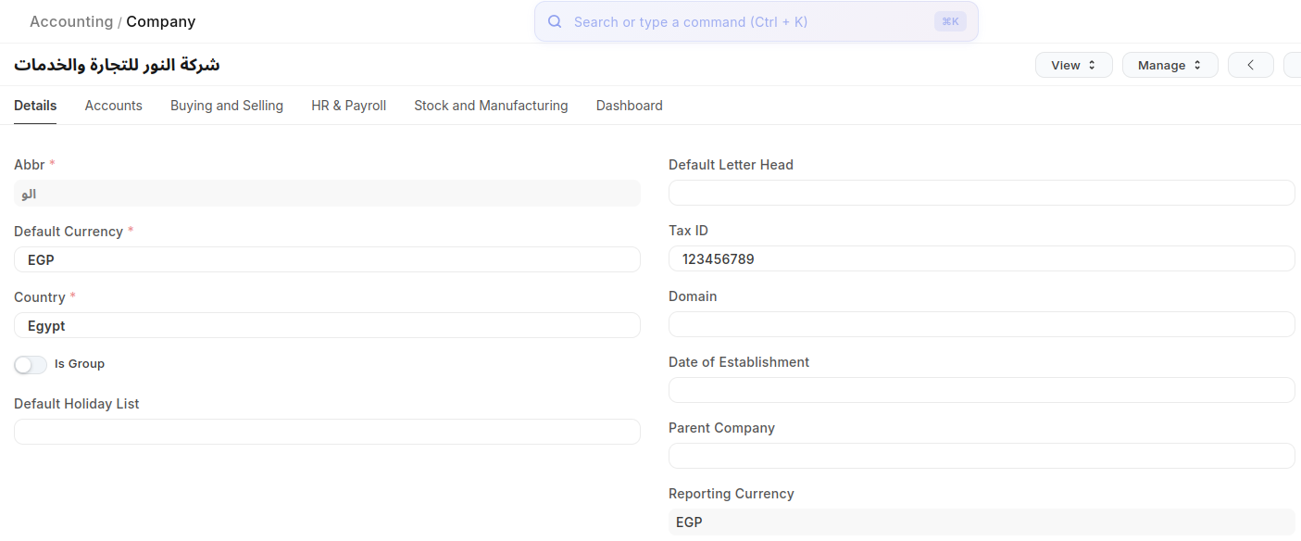The image size is (1301, 541).
Task: Click the company title شركة النور للتجارة والخدمات
Action: pyautogui.click(x=117, y=65)
